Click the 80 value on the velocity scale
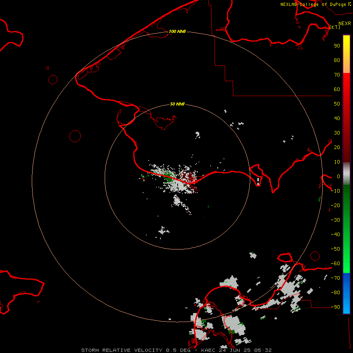 click(337, 60)
